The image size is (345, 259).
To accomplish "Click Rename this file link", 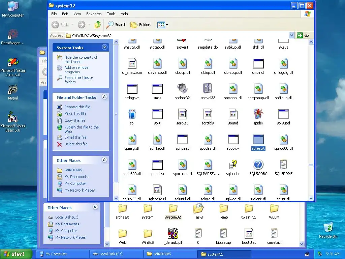I will (x=77, y=107).
